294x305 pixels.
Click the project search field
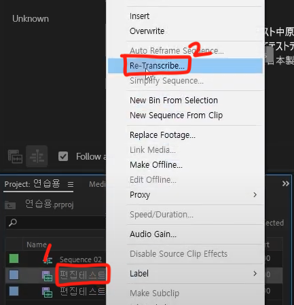tap(56, 223)
